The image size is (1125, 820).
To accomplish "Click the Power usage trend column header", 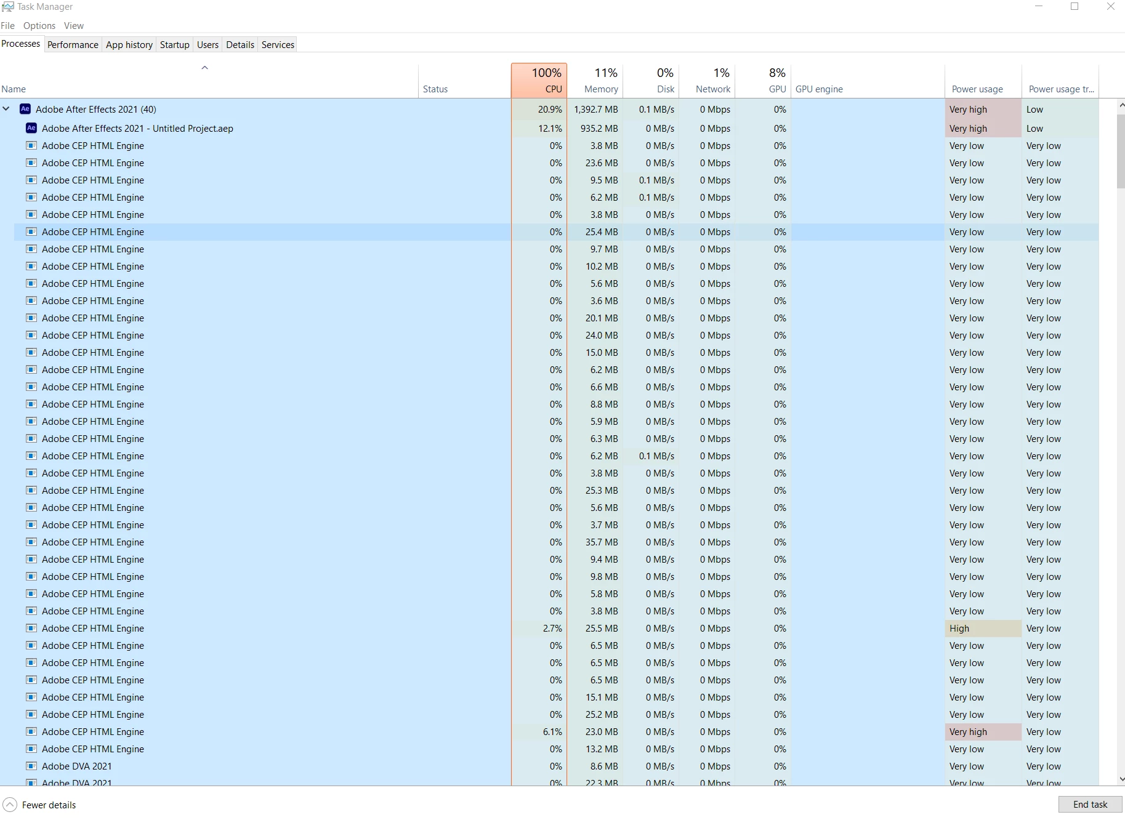I will pos(1060,81).
